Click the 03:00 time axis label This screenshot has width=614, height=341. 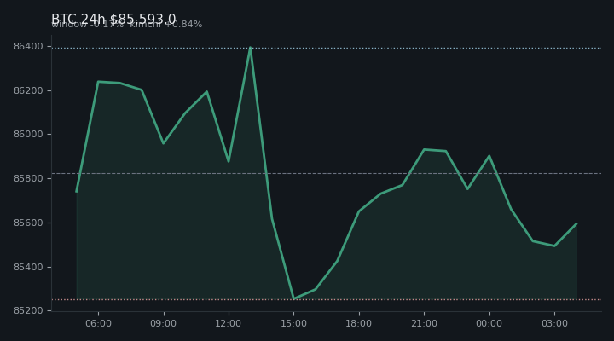pos(554,323)
